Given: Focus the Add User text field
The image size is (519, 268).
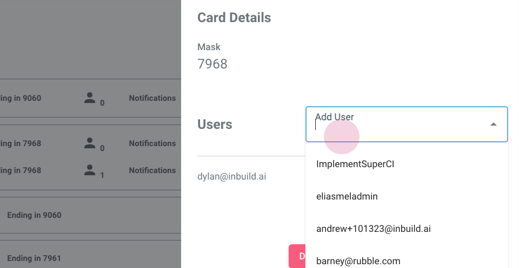Looking at the screenshot, I should 400,126.
